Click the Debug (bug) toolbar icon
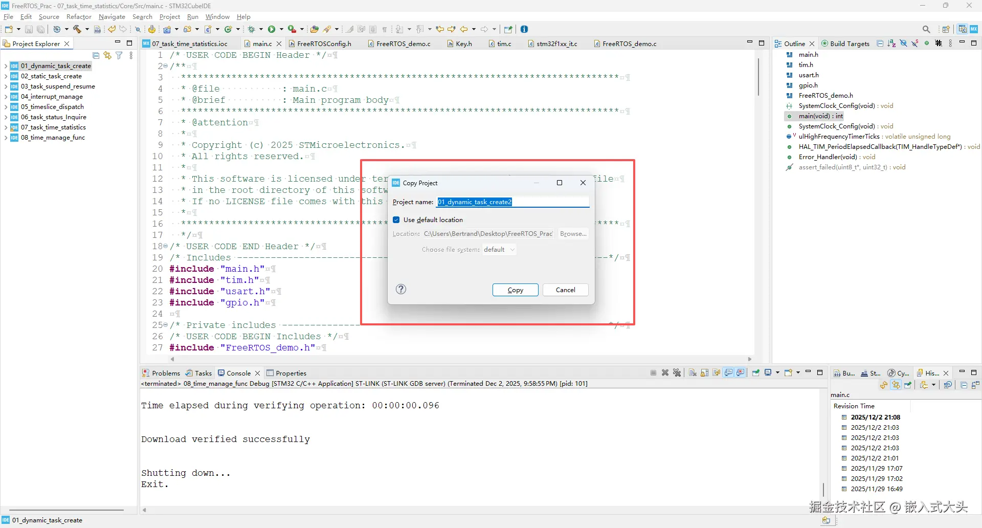Screen dimensions: 982x528 tap(251, 29)
